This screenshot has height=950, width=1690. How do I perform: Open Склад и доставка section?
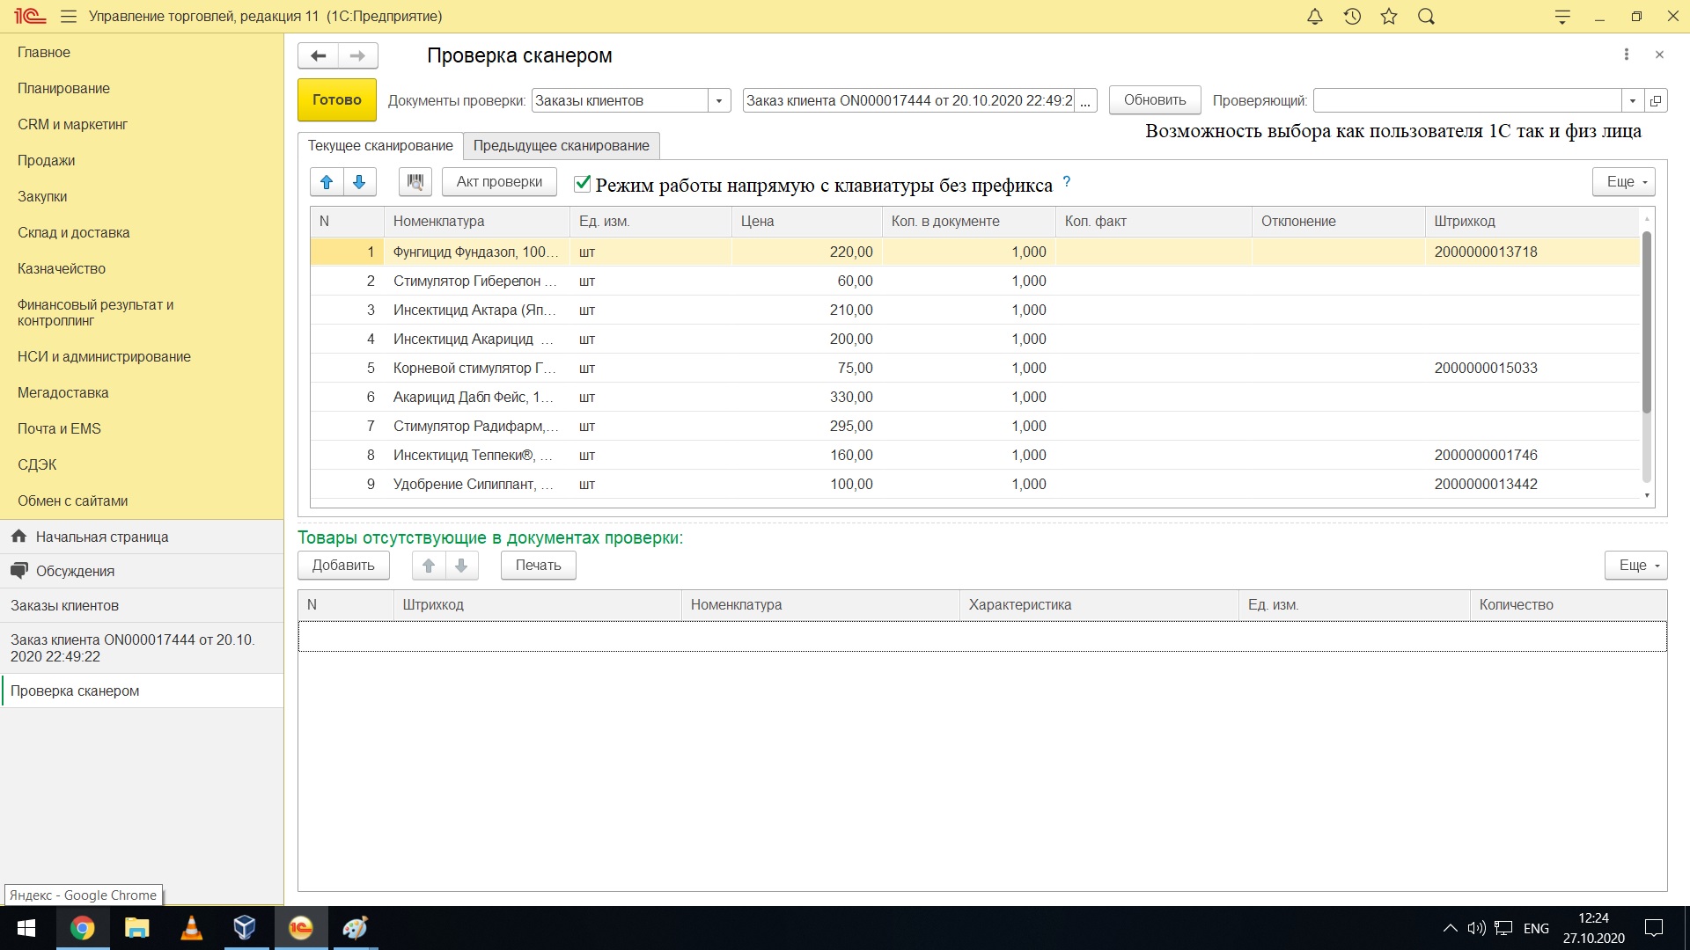74,233
